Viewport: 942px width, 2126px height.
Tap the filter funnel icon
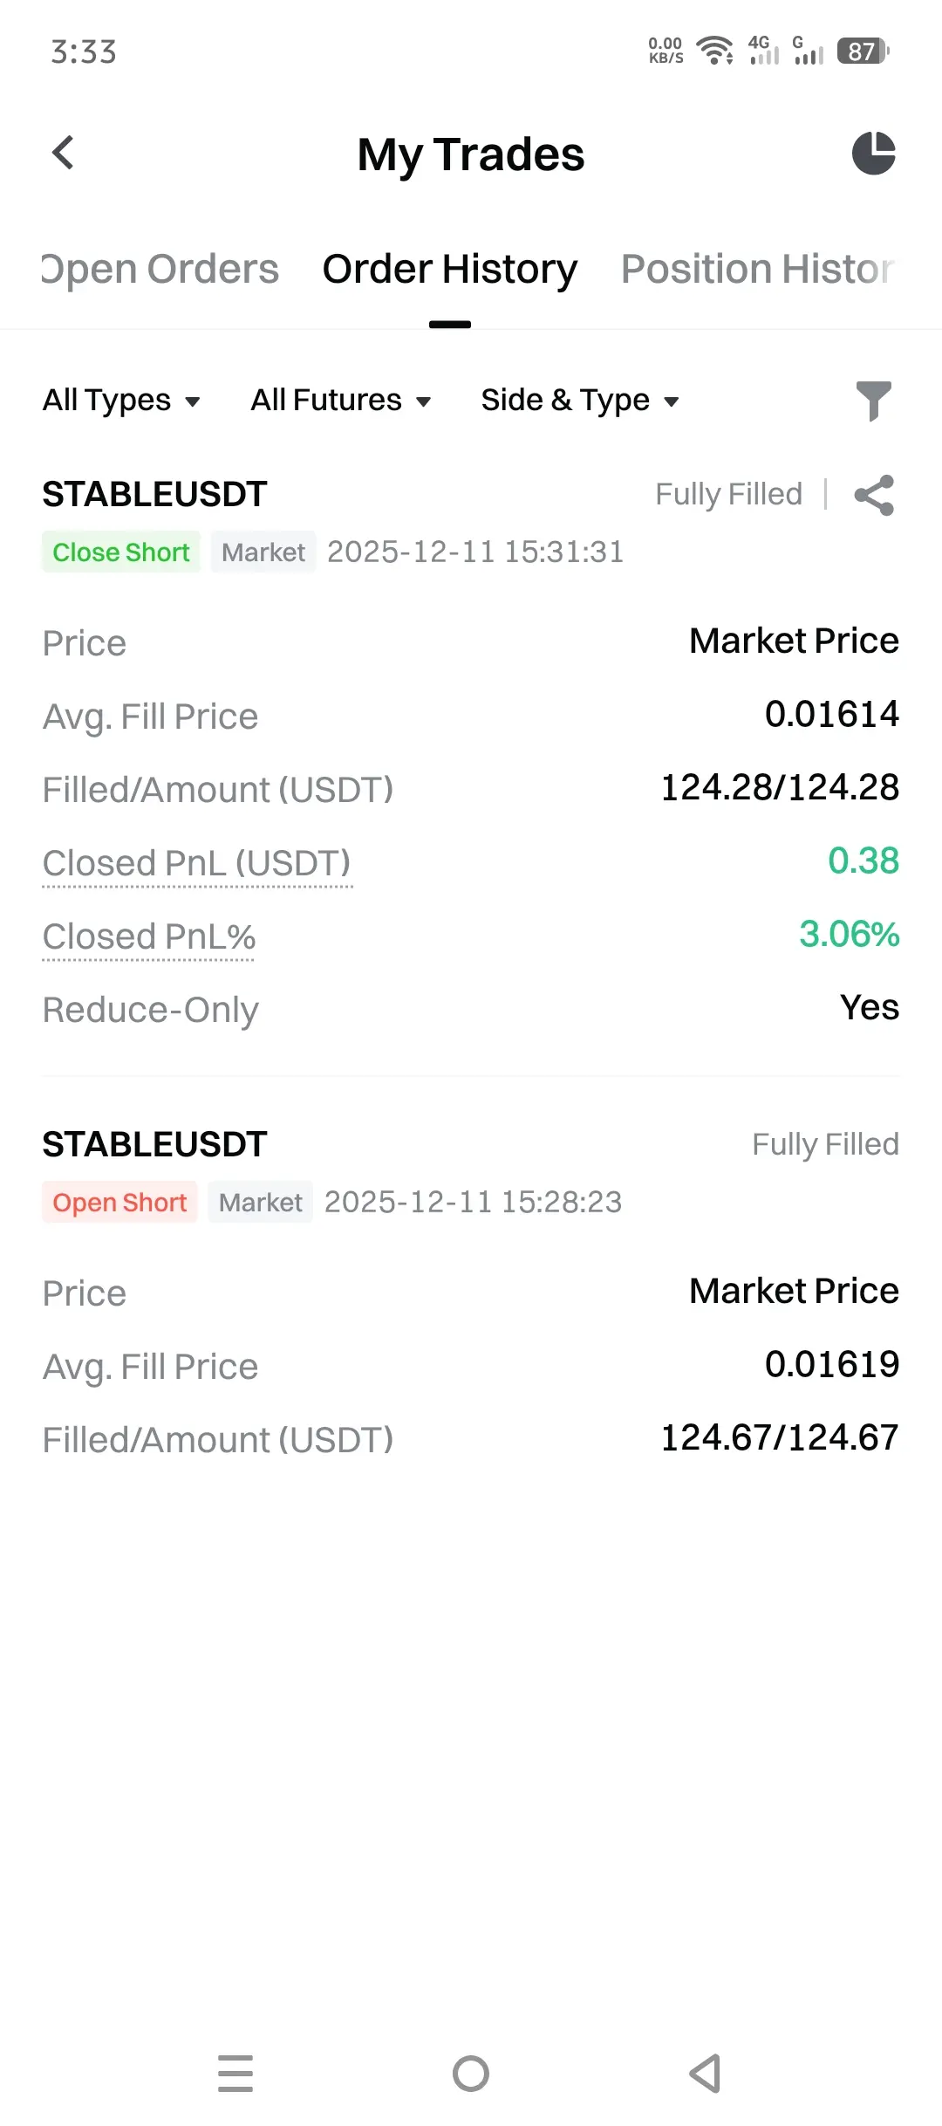873,401
